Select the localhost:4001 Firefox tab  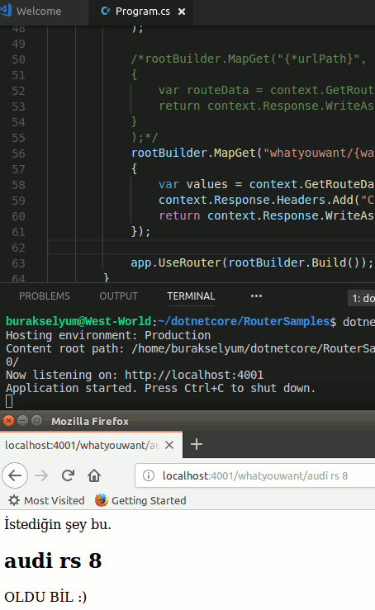pos(91,445)
